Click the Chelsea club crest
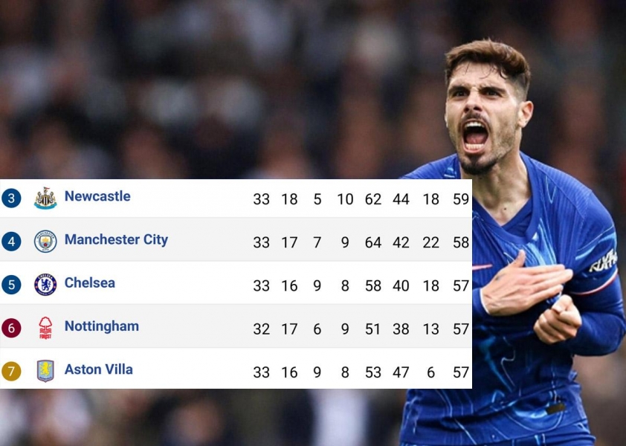The height and width of the screenshot is (446, 626). (x=45, y=285)
